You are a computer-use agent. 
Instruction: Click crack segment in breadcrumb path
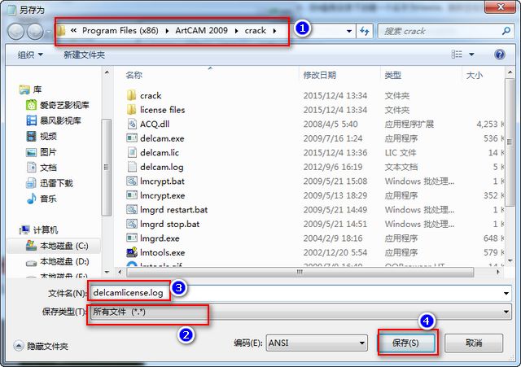[x=255, y=31]
